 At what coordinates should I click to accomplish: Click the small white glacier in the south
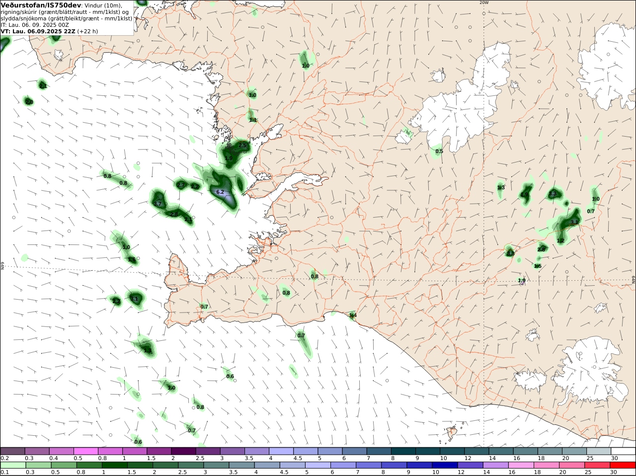tap(530, 381)
